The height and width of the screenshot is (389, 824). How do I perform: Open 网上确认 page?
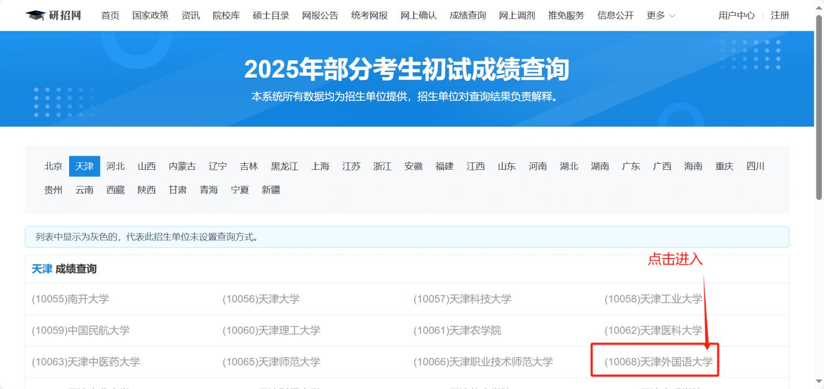418,16
